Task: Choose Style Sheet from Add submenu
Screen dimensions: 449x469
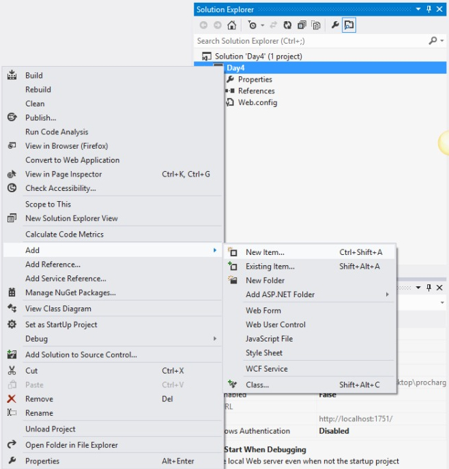Action: pos(264,353)
